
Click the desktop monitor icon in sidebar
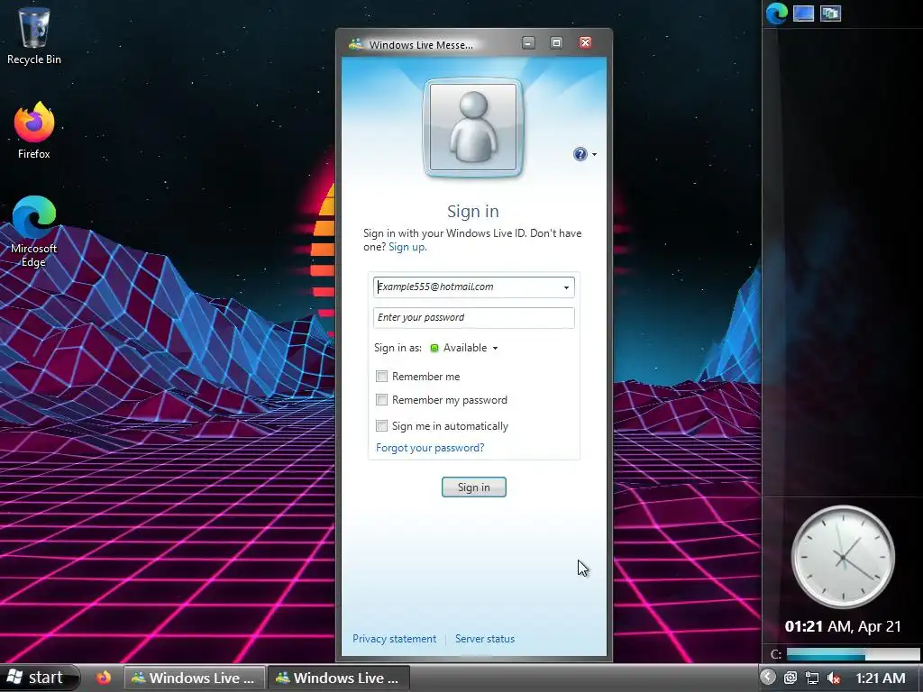coord(803,13)
